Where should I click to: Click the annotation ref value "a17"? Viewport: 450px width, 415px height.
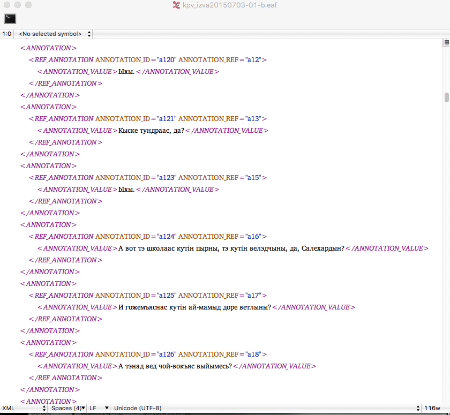click(253, 295)
